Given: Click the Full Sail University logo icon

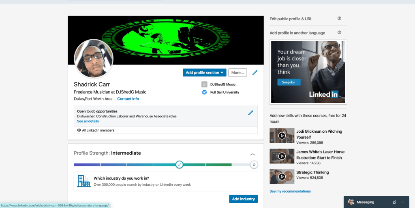Looking at the screenshot, I should tap(204, 92).
